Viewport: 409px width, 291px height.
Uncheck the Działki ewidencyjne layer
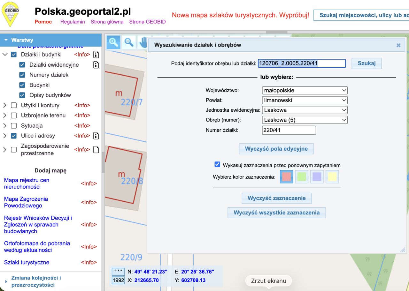[22, 65]
